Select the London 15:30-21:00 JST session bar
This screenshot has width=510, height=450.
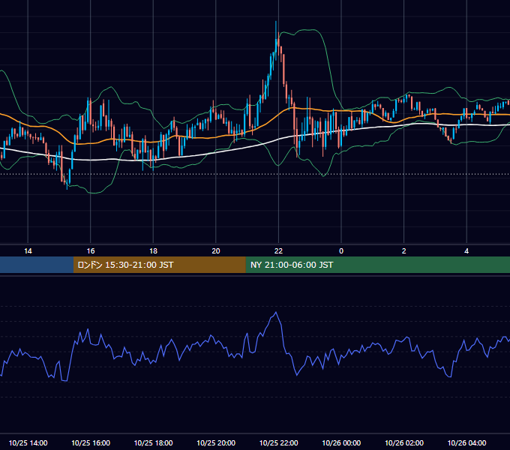159,265
